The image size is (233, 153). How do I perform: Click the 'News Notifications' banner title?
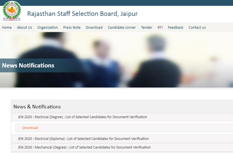28,65
